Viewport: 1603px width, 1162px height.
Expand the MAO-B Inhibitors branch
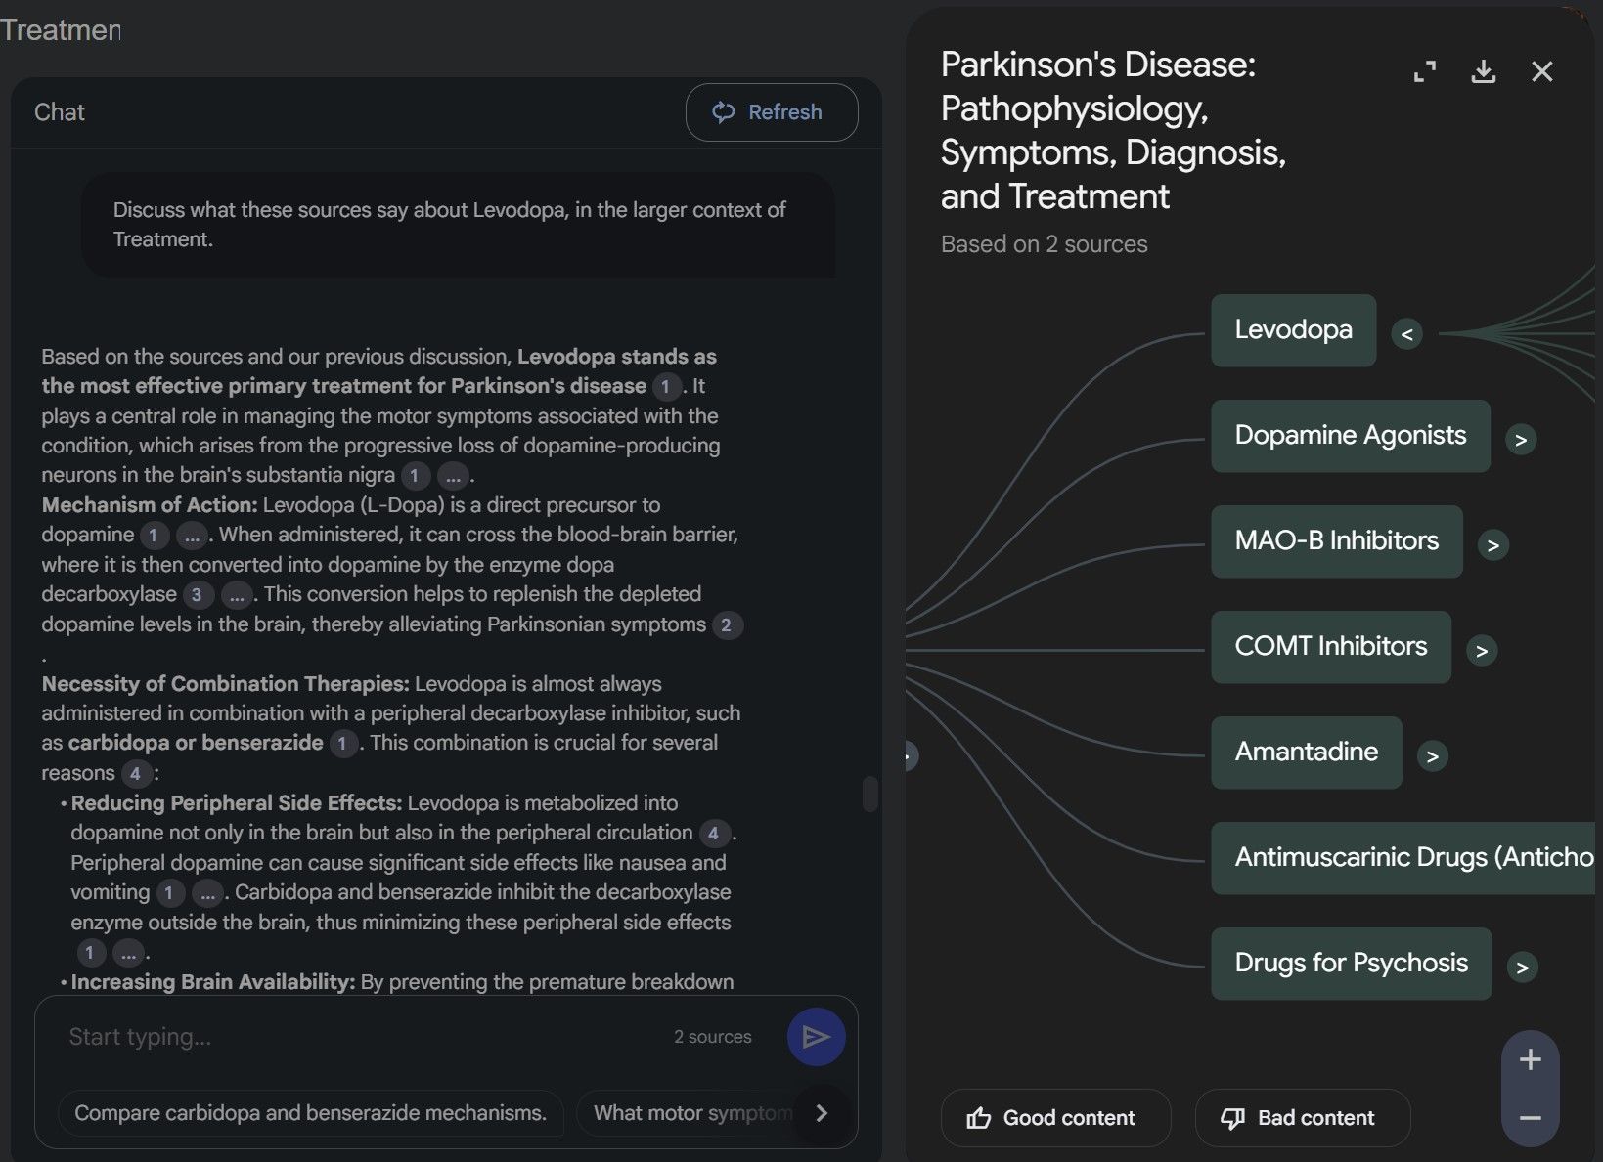pos(1492,545)
